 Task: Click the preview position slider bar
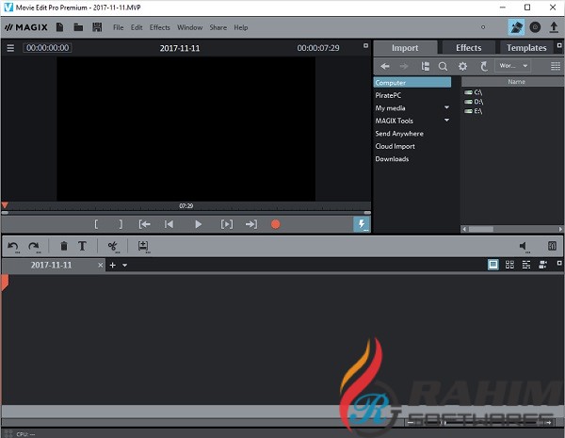(x=186, y=213)
